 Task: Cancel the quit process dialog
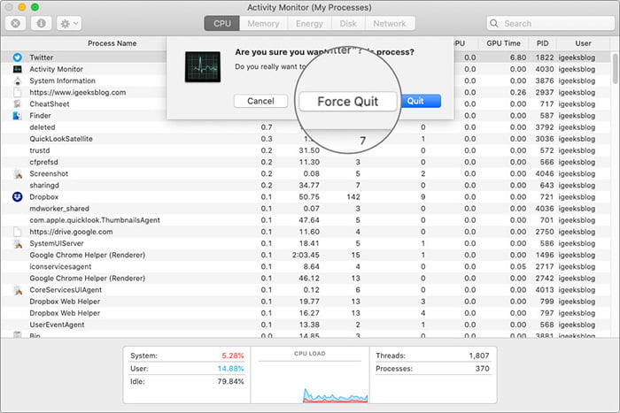260,101
